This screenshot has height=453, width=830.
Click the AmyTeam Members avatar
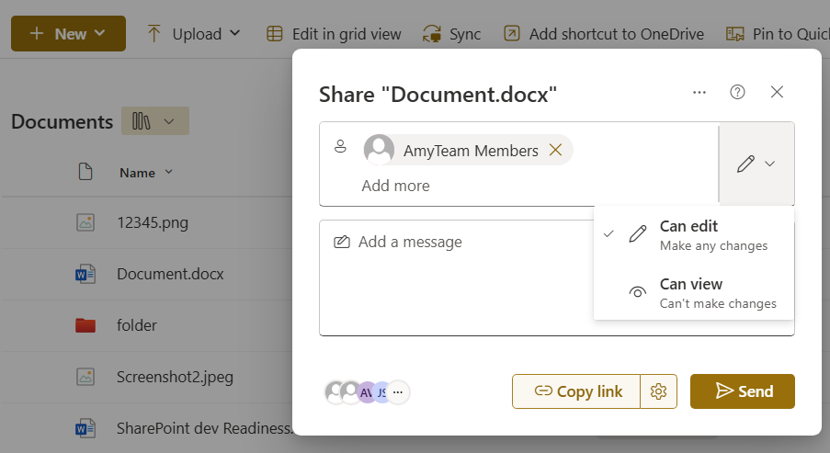pos(379,150)
